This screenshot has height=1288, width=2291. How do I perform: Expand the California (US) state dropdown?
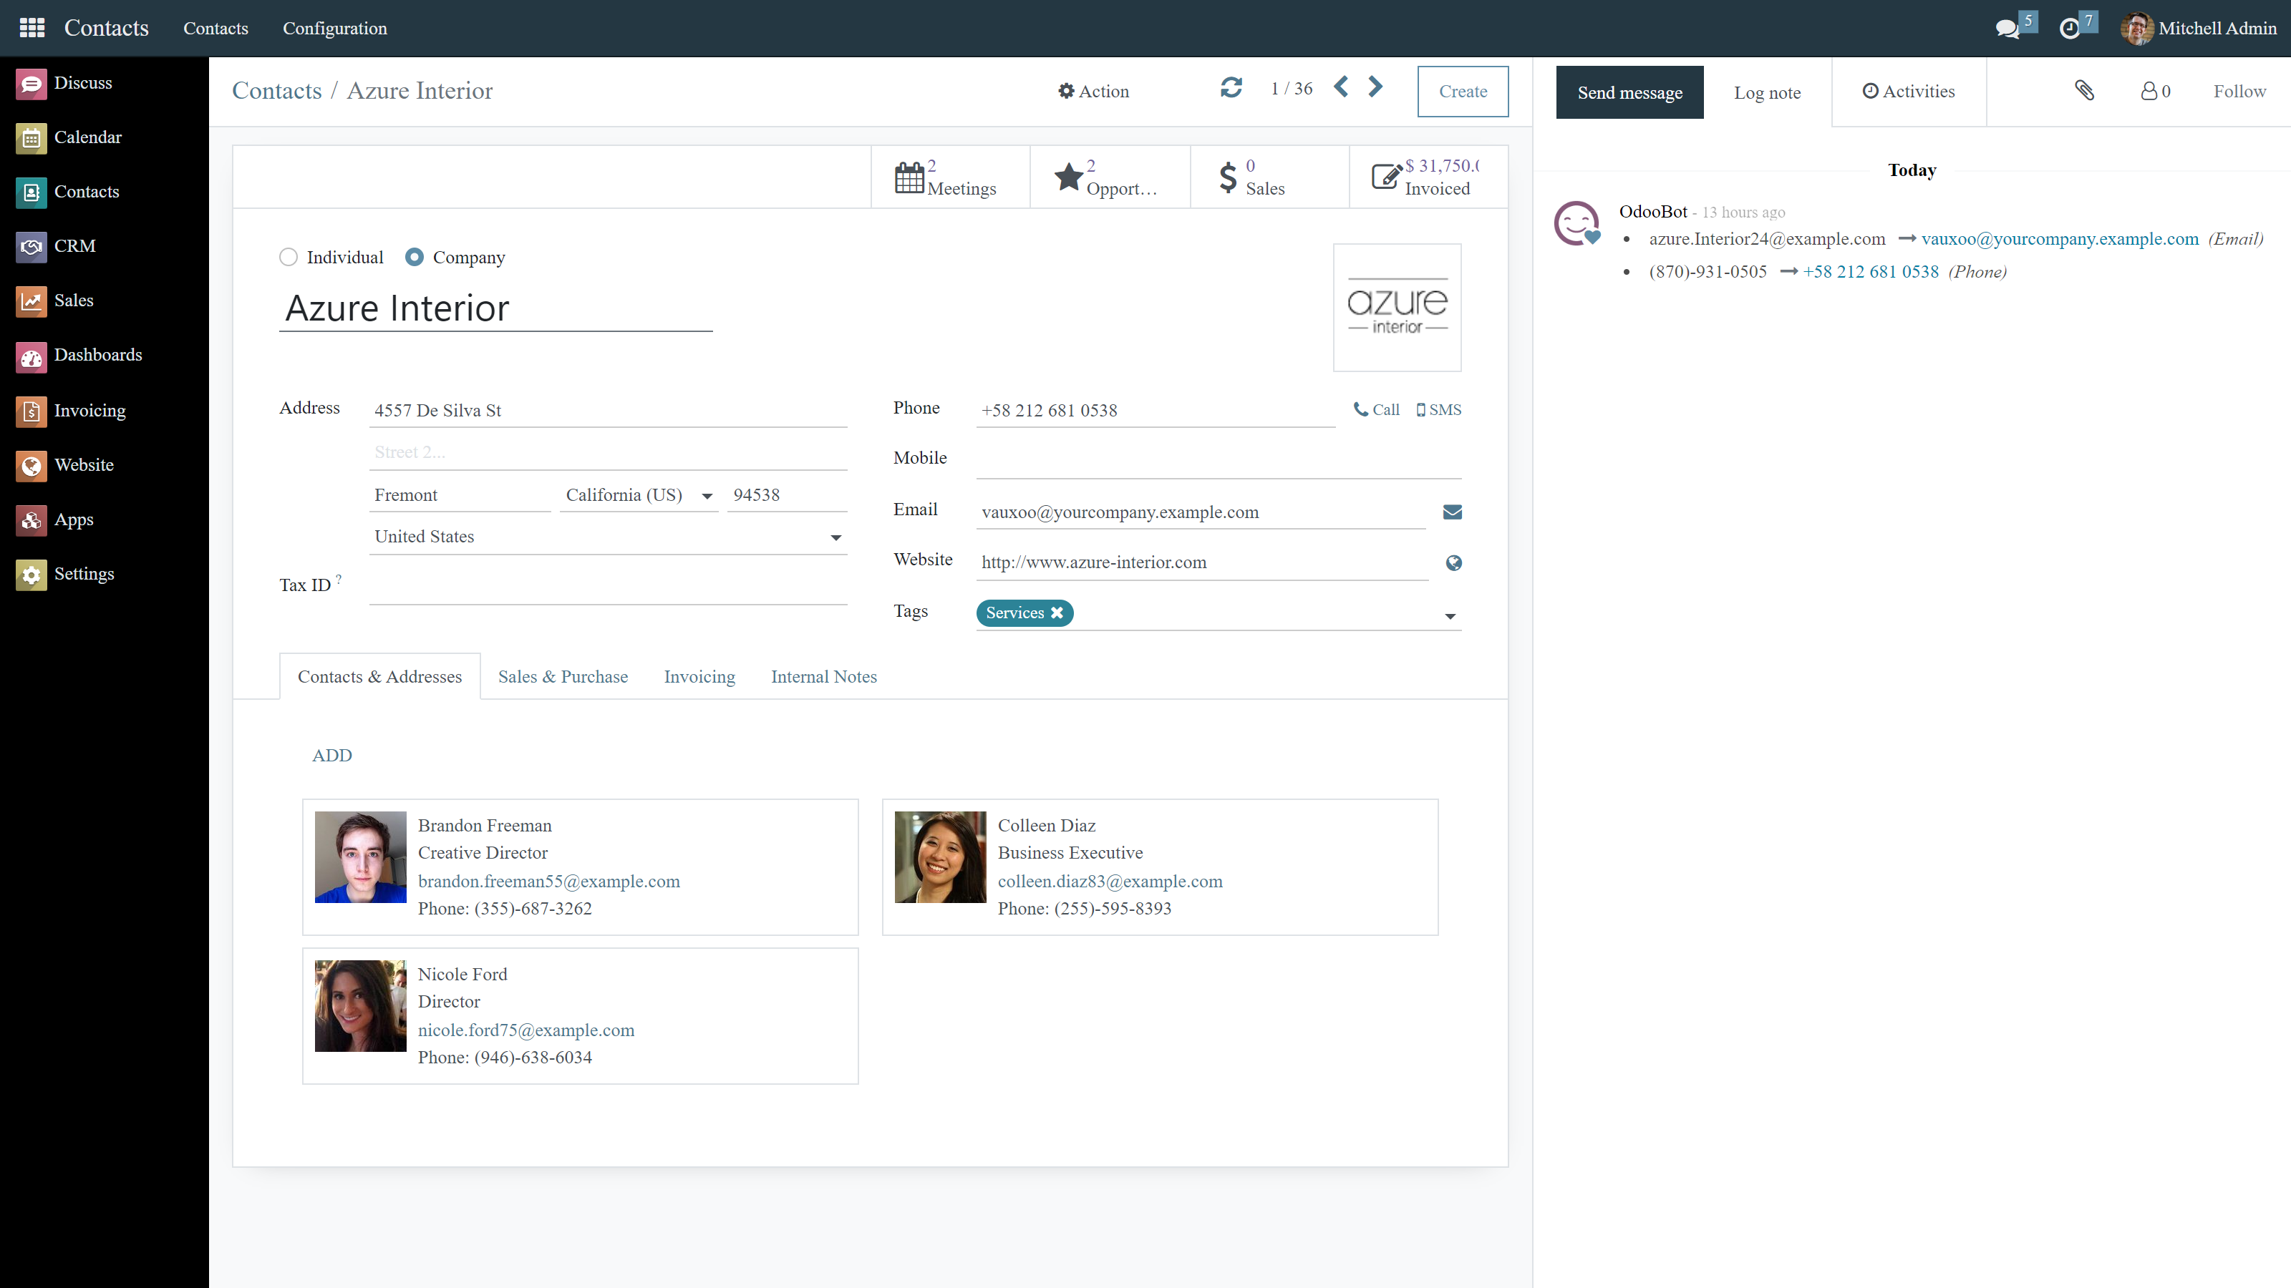707,496
